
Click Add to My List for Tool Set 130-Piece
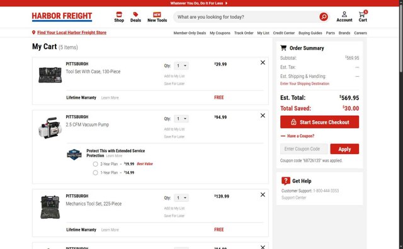[x=174, y=76]
